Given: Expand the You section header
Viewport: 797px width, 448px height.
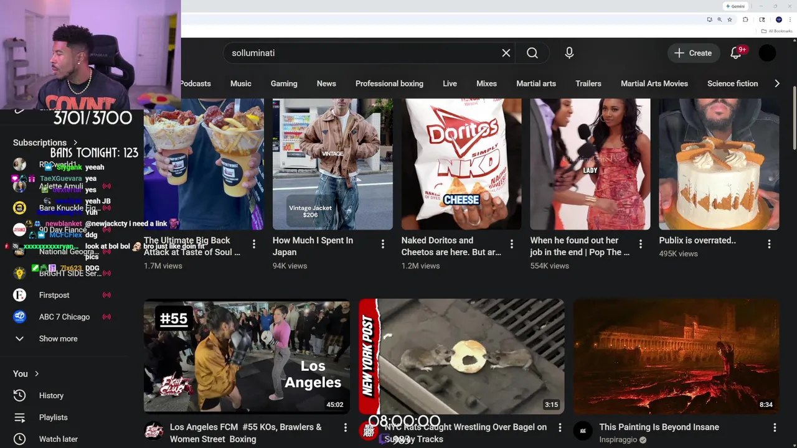Looking at the screenshot, I should pos(26,373).
